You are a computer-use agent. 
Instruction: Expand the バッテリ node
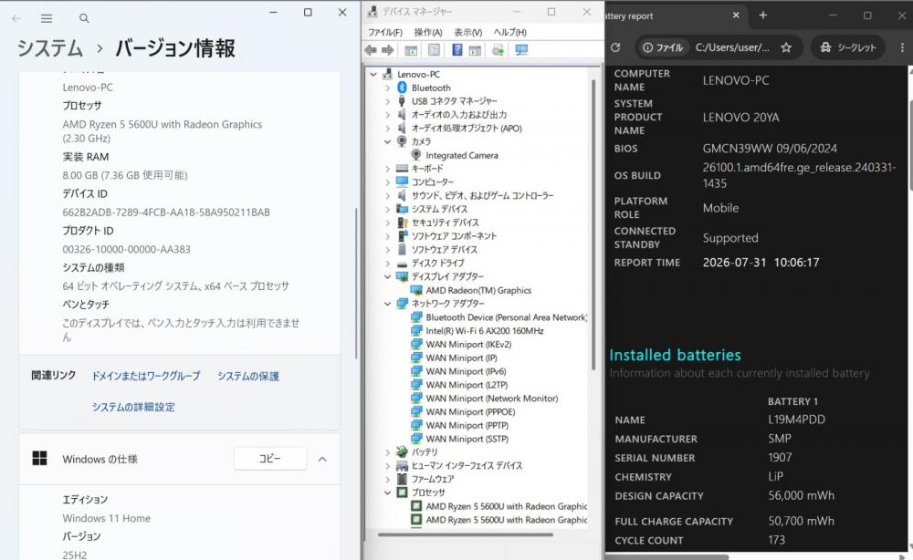[x=388, y=451]
